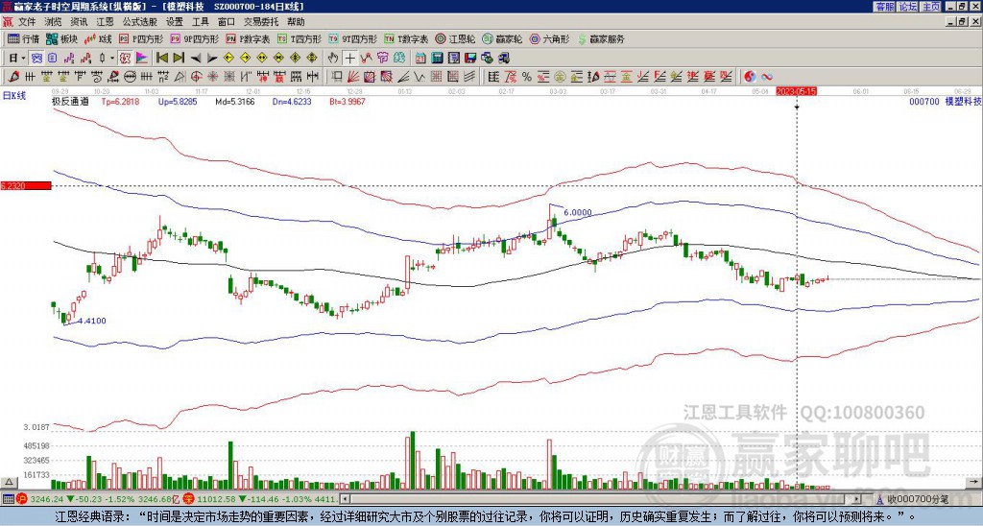Click the 极反通道 indicator label
This screenshot has width=983, height=526.
pos(70,101)
